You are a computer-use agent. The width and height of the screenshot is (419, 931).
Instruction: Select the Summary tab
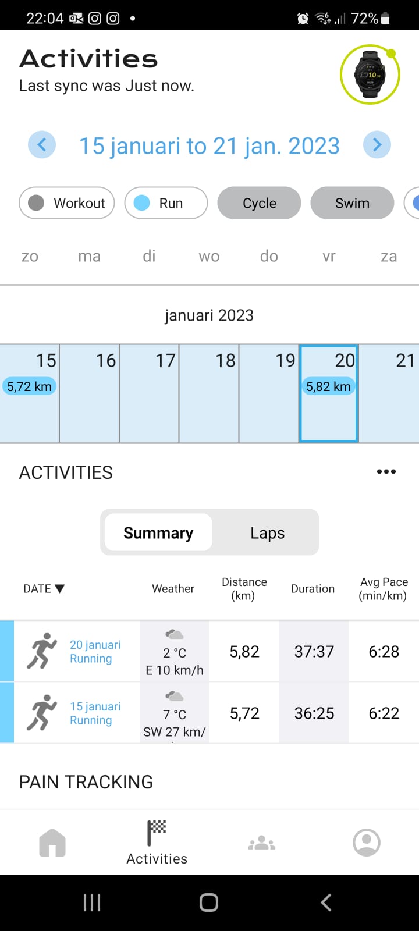(158, 533)
